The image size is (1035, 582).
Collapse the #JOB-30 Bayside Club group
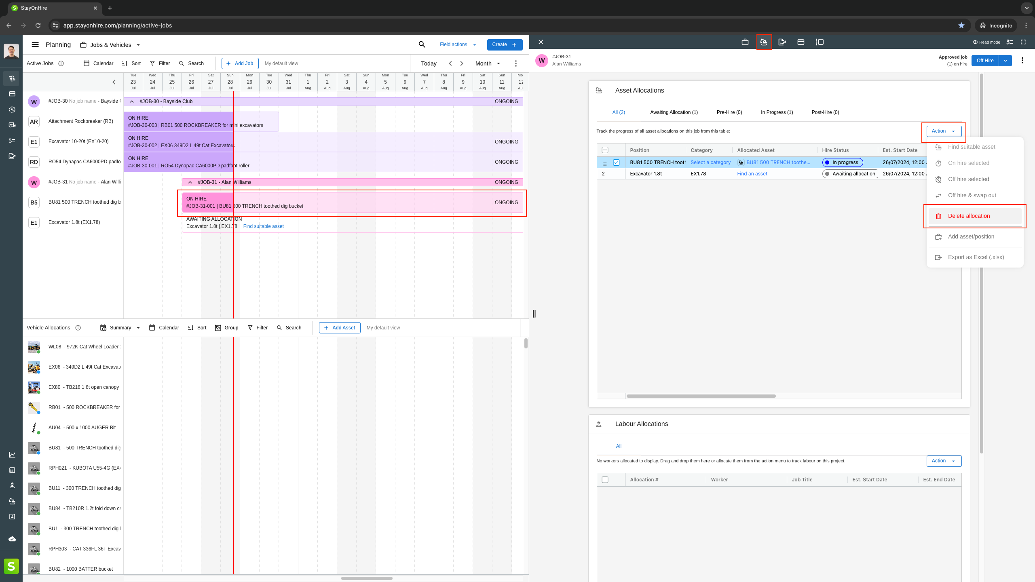click(132, 101)
